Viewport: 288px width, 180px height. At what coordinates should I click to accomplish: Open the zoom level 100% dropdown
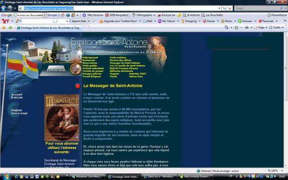[282, 171]
